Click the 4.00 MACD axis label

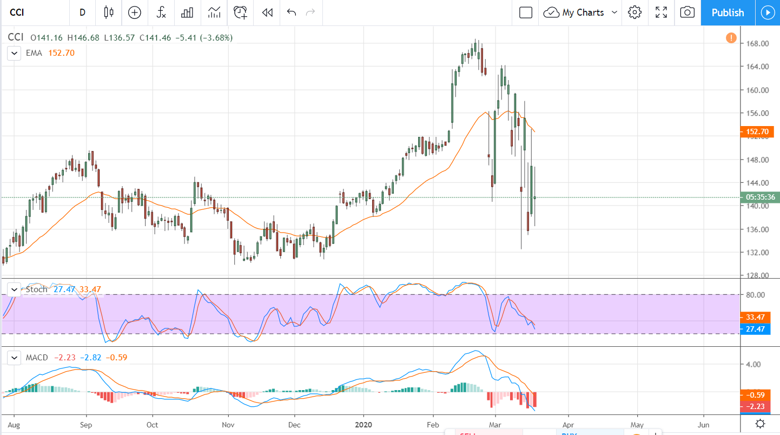tap(755, 365)
